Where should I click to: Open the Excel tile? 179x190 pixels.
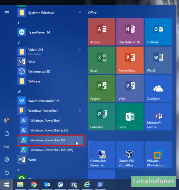pyautogui.click(x=102, y=60)
